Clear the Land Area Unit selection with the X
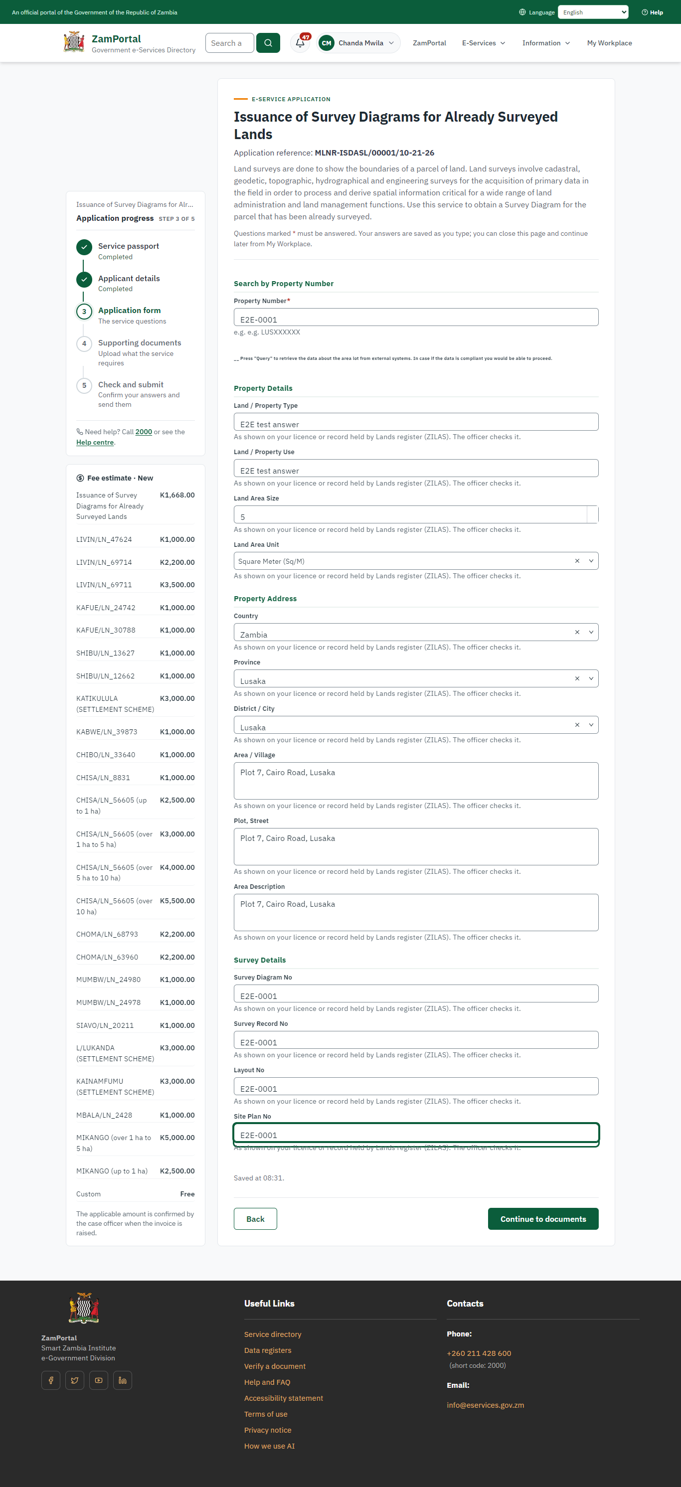 [577, 560]
